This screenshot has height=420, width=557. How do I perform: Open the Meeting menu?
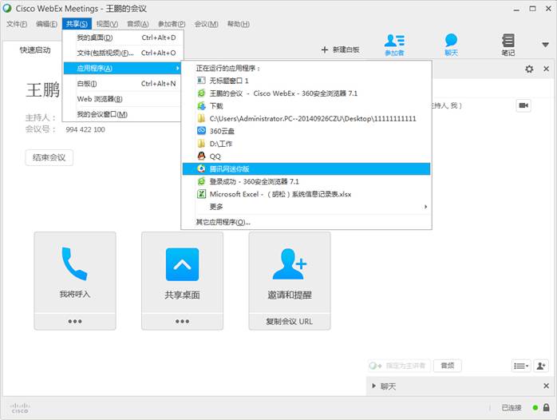tap(206, 24)
